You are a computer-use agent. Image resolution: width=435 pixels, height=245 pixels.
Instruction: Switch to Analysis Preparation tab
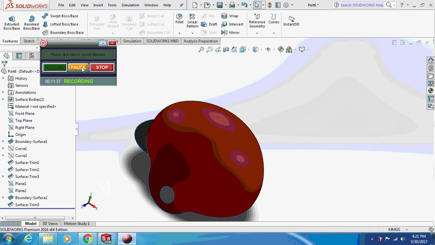pos(201,41)
